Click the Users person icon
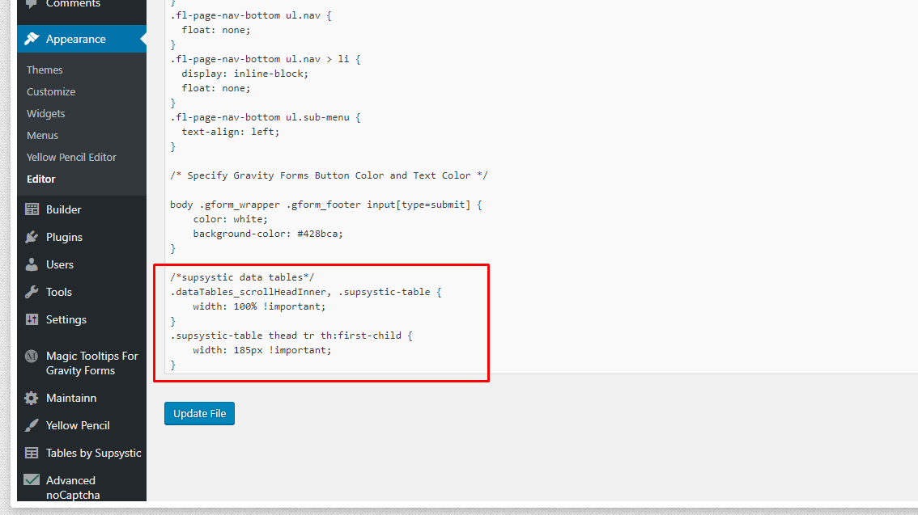918x515 pixels. pos(32,264)
